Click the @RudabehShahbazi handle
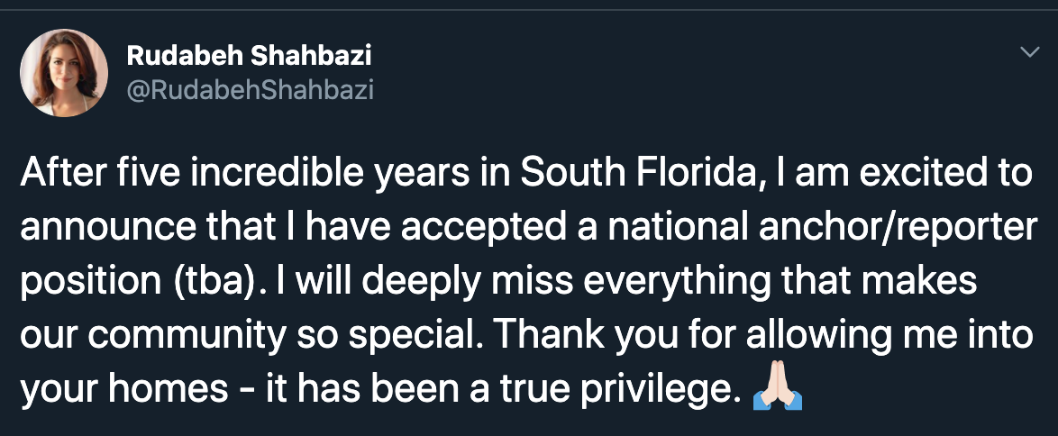 coord(250,89)
